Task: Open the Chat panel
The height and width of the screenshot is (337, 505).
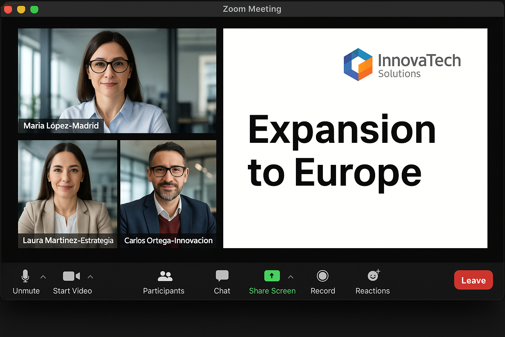Action: (x=222, y=276)
